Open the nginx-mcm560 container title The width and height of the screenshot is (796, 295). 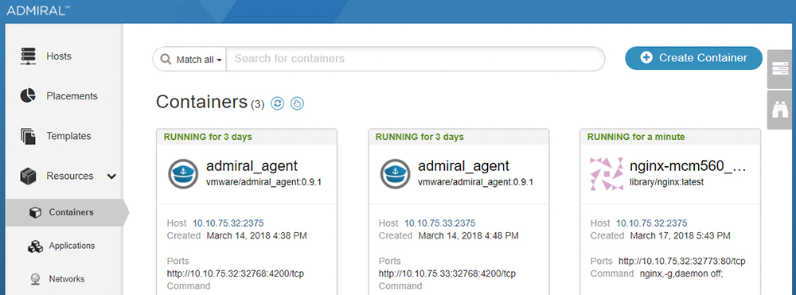(x=688, y=166)
